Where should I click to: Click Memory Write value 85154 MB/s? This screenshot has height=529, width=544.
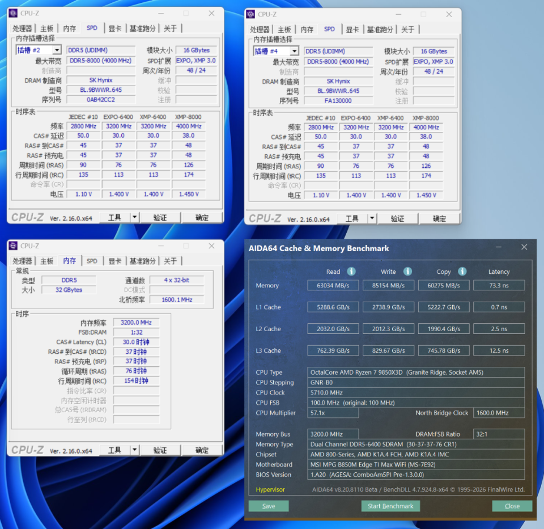388,285
